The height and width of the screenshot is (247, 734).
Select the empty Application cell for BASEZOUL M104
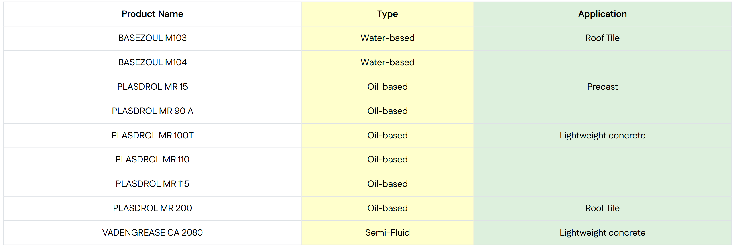point(602,62)
